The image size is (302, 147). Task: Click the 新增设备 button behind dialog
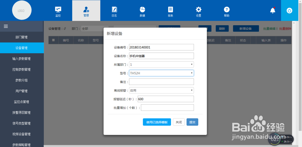click(x=246, y=28)
